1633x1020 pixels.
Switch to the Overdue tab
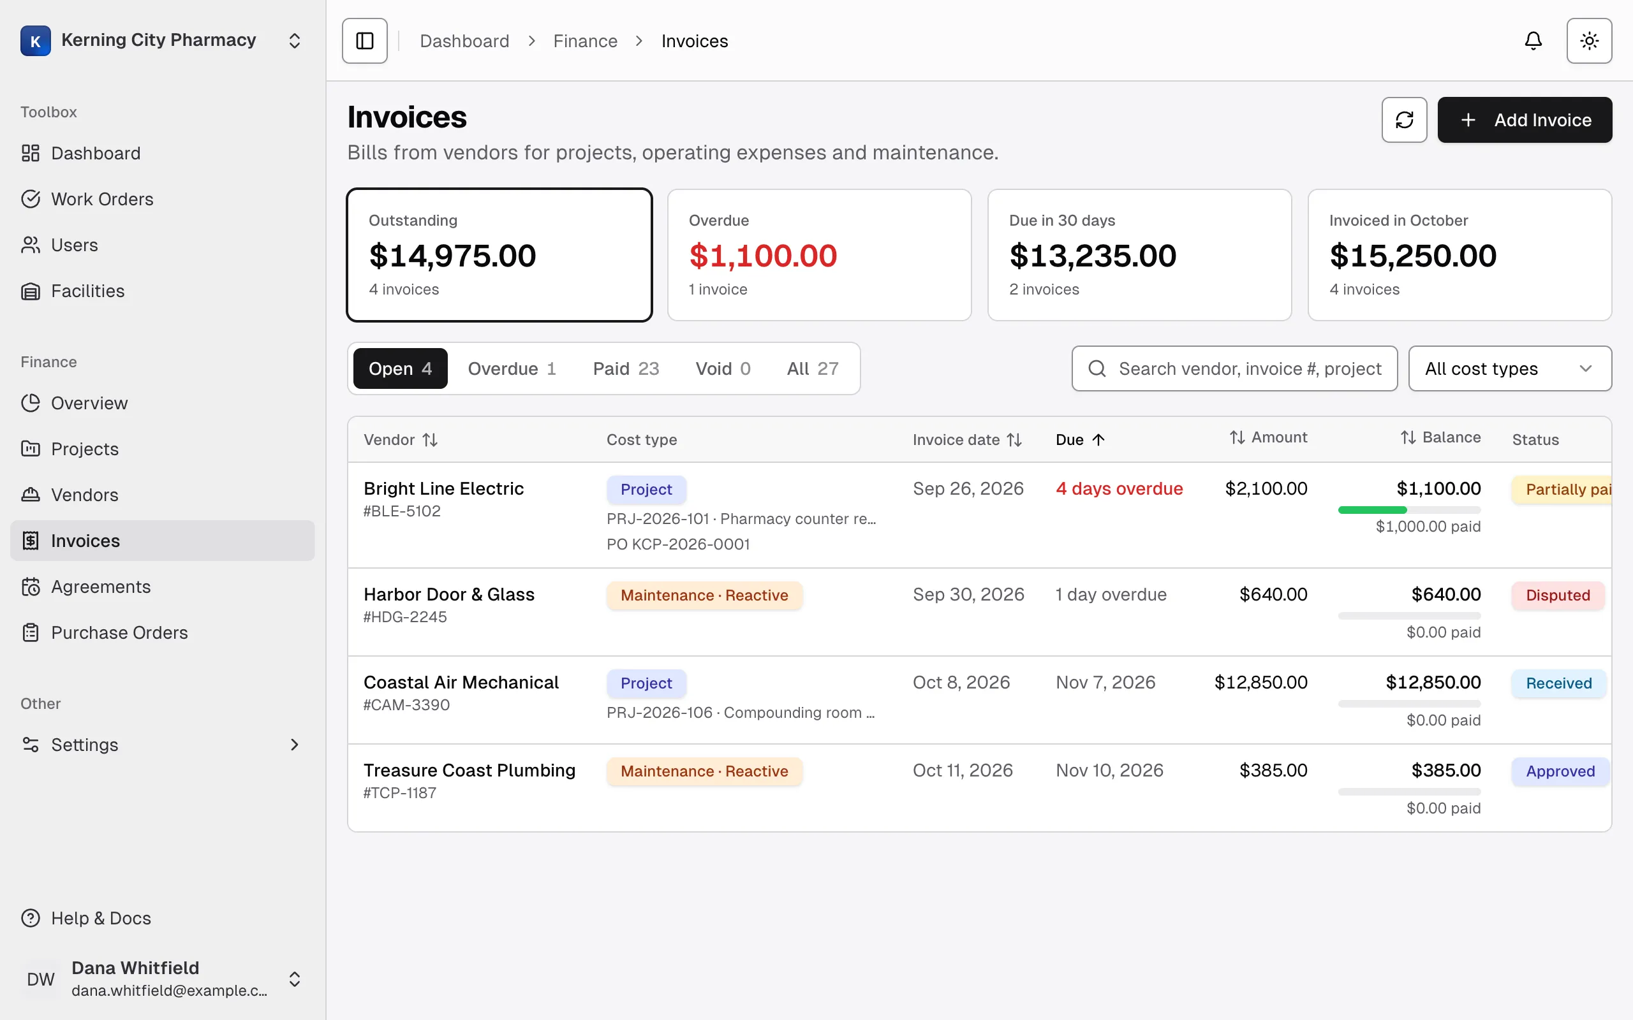512,368
